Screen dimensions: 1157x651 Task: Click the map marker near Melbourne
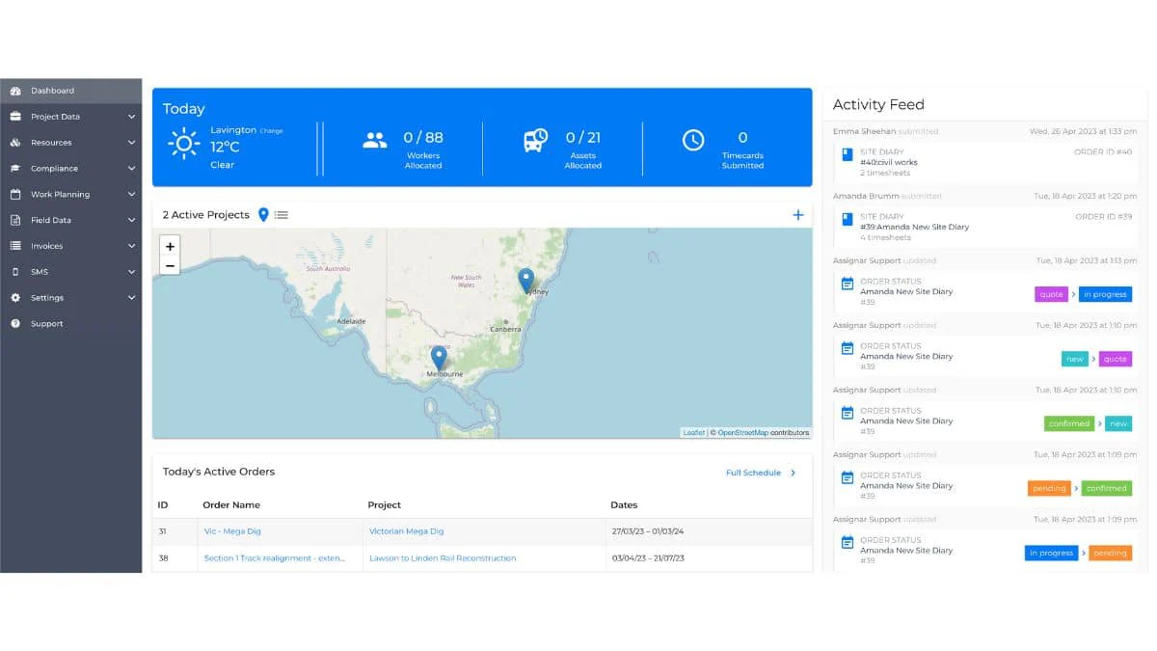tap(439, 359)
